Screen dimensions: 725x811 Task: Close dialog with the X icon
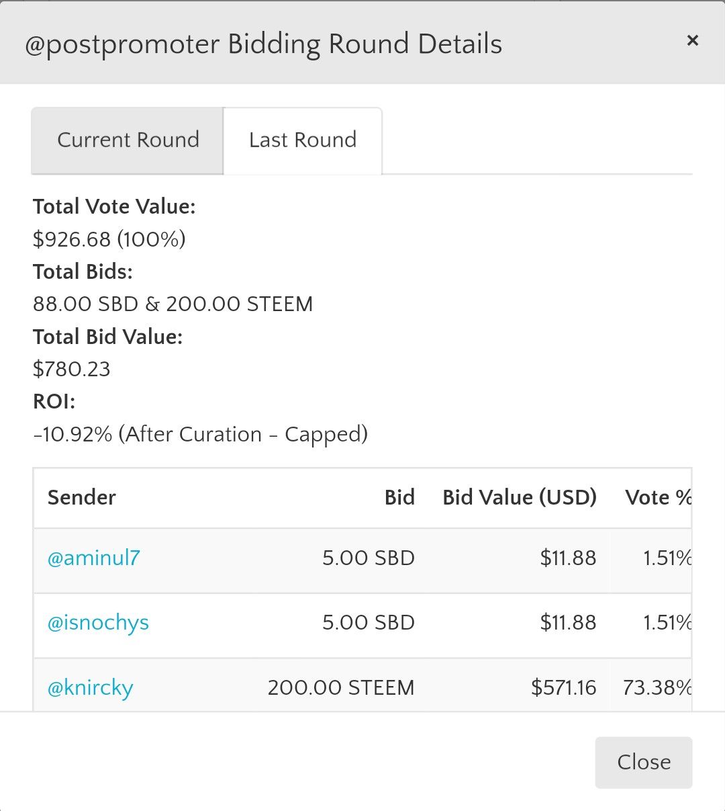692,41
